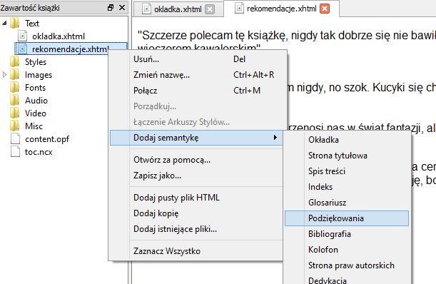The width and height of the screenshot is (436, 284).
Task: Expand the Images folder tree
Action: click(x=4, y=74)
